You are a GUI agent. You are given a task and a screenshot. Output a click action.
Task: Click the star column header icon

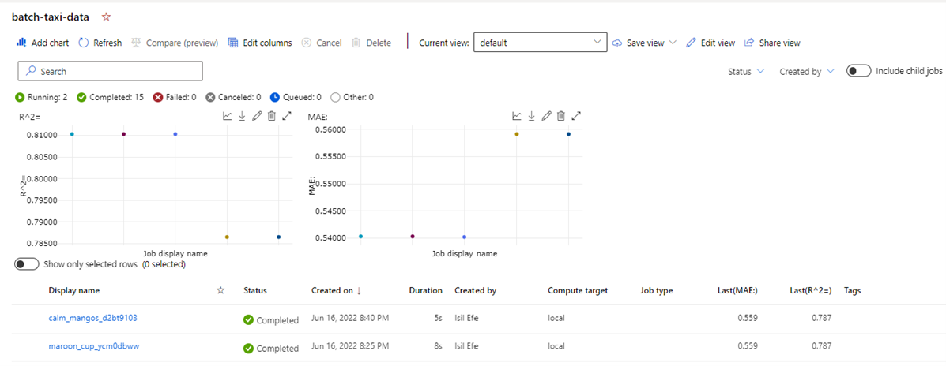click(220, 290)
